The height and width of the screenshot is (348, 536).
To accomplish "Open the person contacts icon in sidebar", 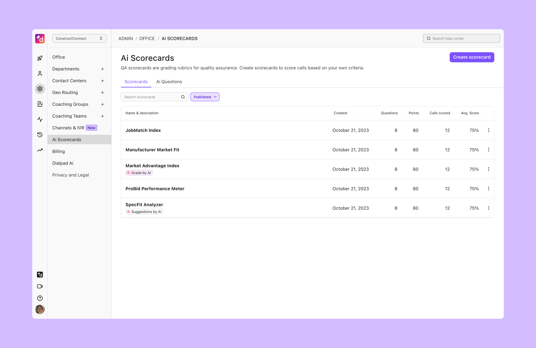I will pos(40,73).
